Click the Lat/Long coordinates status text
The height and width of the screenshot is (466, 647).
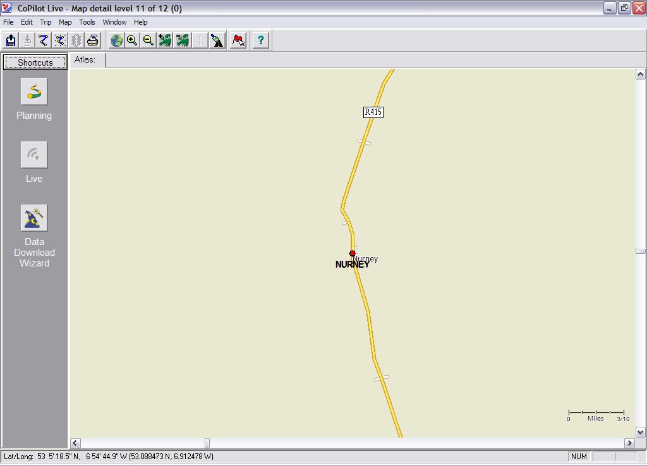click(x=109, y=457)
